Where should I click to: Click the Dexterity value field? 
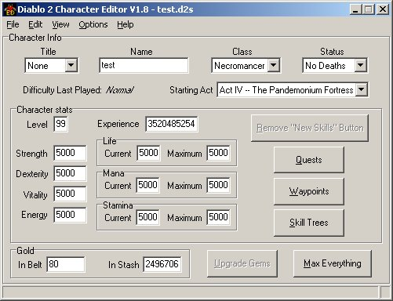[x=70, y=173]
